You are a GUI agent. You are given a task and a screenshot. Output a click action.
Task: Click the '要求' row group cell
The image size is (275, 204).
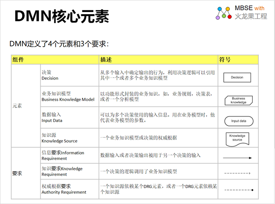point(26,173)
